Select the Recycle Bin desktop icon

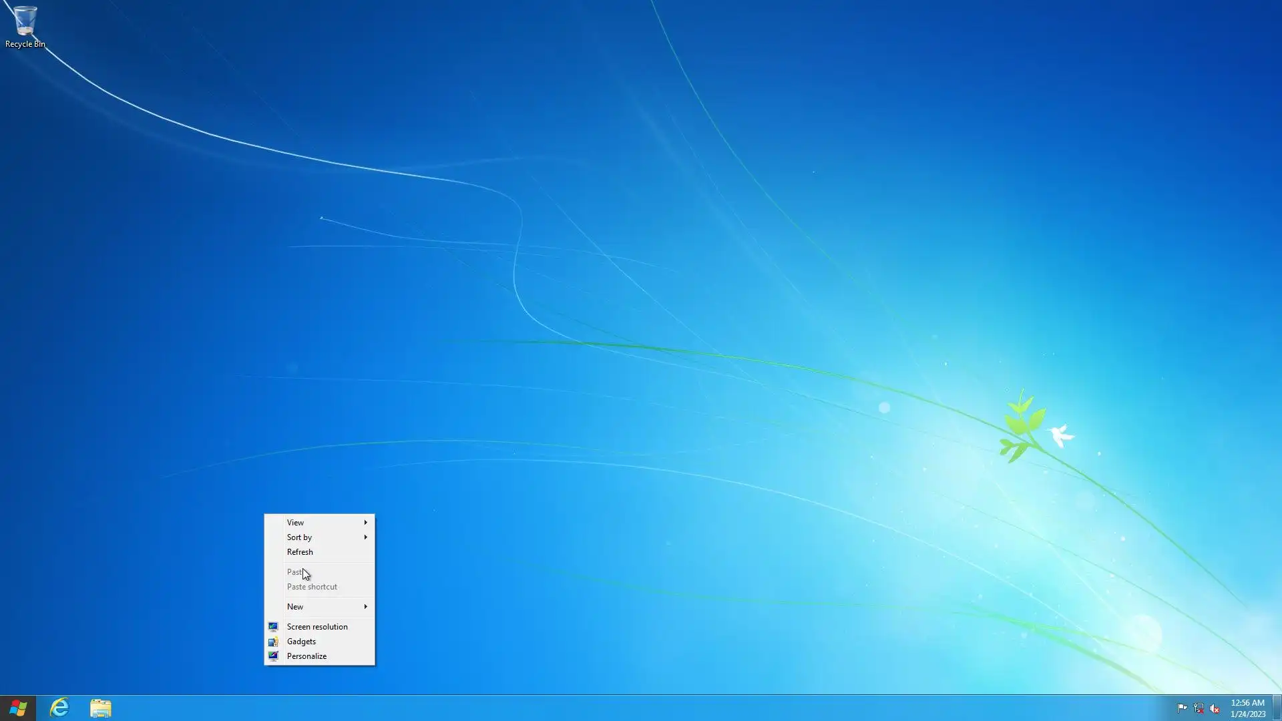[x=25, y=27]
